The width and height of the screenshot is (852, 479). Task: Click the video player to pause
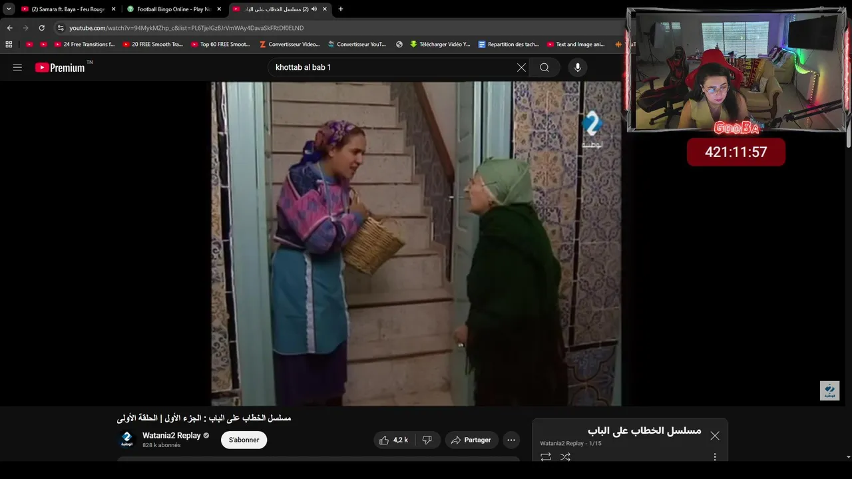click(416, 243)
